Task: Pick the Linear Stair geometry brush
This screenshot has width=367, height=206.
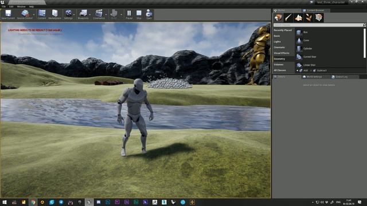Action: pos(329,65)
